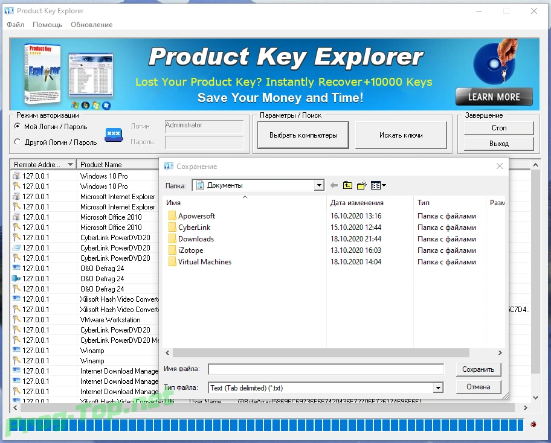Select the iZotope folder name
Viewport: 551px width, 443px height.
(190, 250)
